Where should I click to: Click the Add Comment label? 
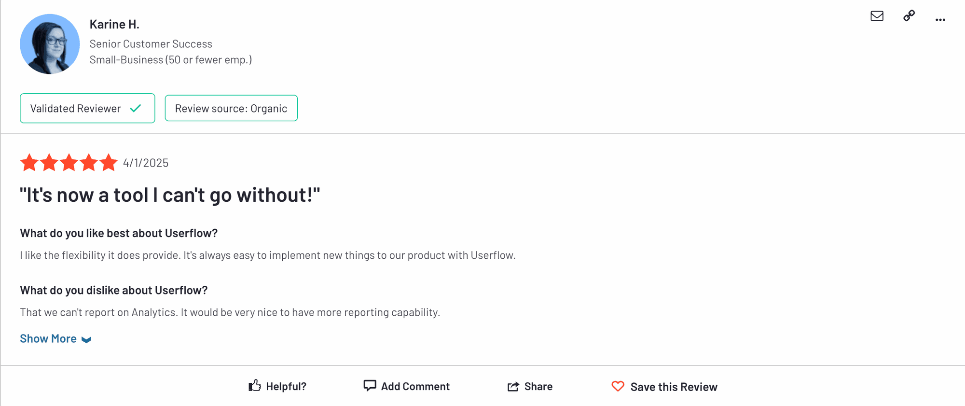[415, 386]
